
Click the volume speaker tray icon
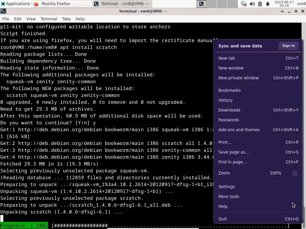[252, 4]
